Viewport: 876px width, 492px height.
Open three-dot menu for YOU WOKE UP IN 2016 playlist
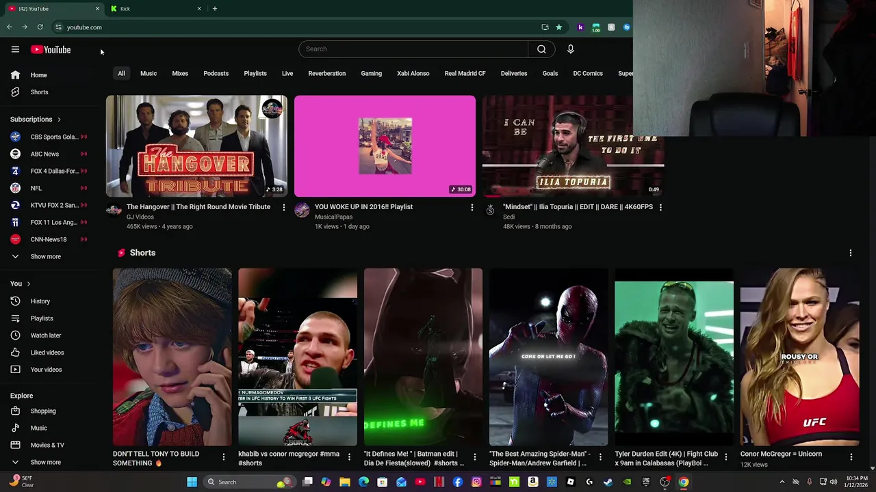pos(472,207)
